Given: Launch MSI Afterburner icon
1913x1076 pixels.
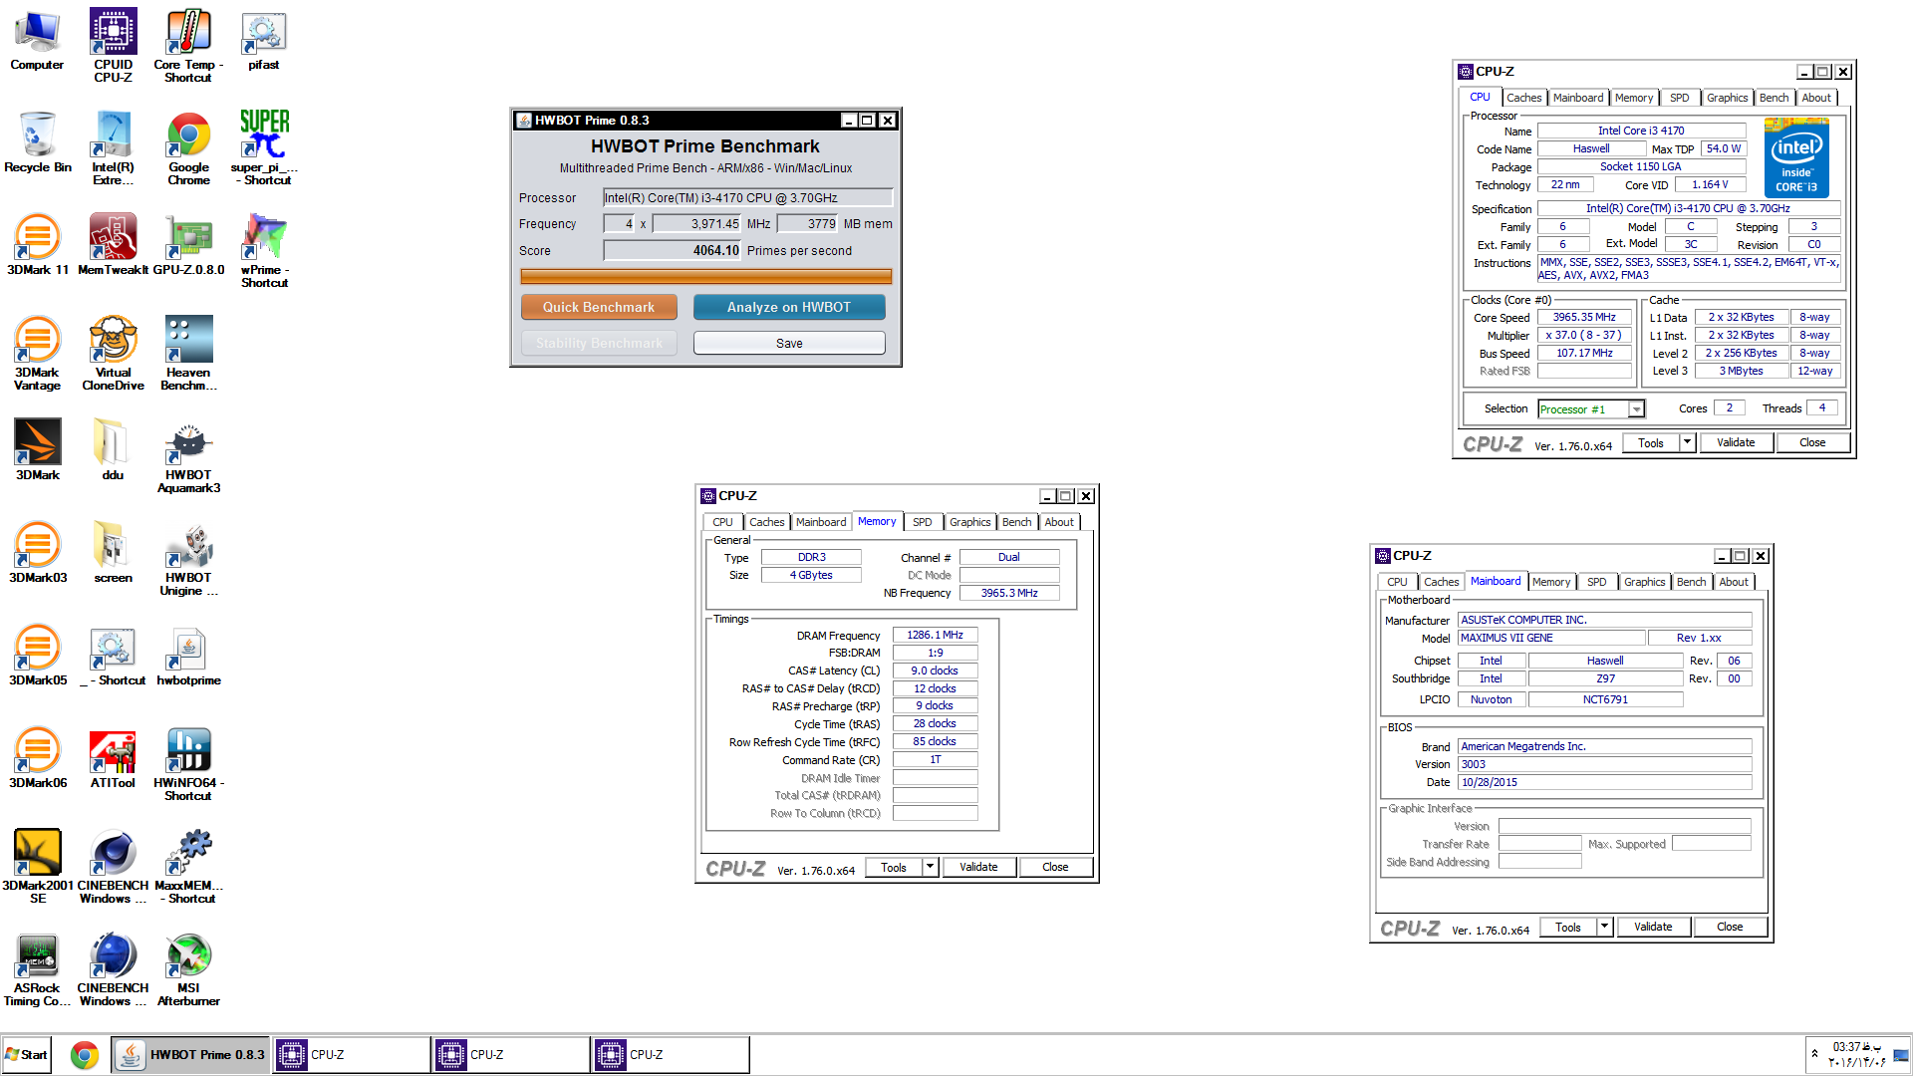Looking at the screenshot, I should click(188, 969).
